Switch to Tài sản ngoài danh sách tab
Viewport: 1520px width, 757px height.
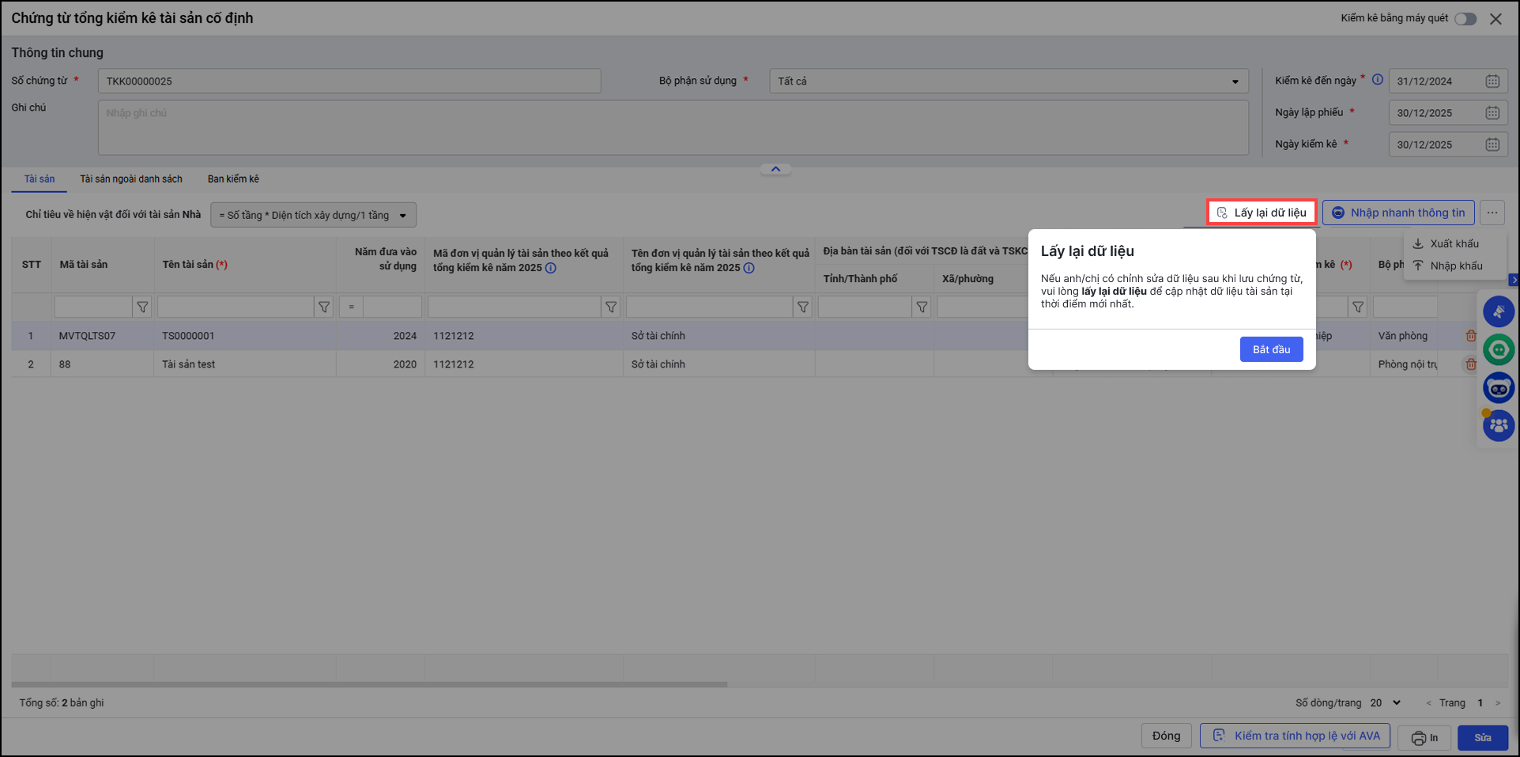pos(131,179)
